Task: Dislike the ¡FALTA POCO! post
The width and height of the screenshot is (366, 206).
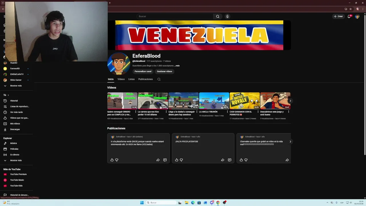Action: (181, 160)
